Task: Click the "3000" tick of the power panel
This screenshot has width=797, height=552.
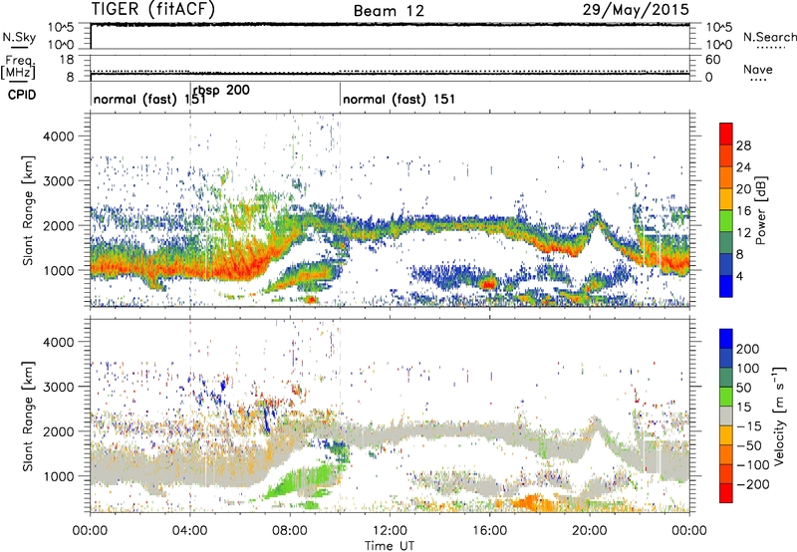Action: click(x=59, y=181)
